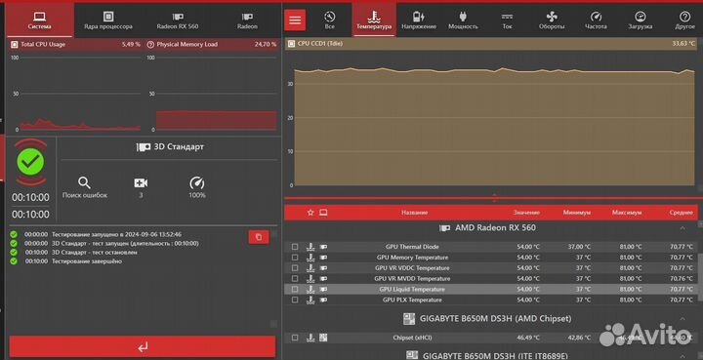This screenshot has width=703, height=360.
Task: Click the Поиск ошибок magnifier icon
Action: click(84, 182)
